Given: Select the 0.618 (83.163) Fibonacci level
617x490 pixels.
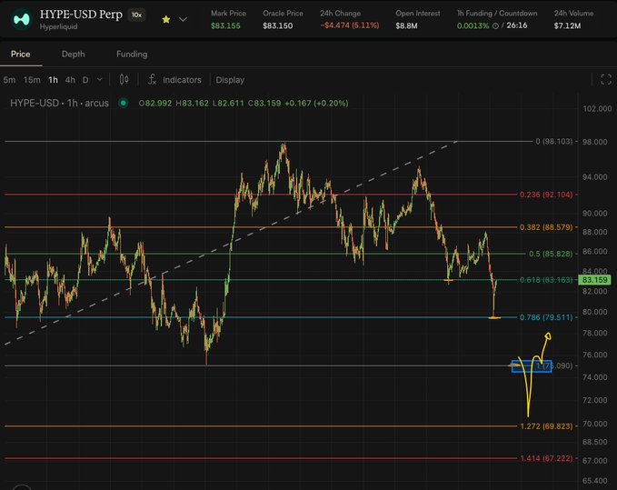Looking at the screenshot, I should coord(546,280).
